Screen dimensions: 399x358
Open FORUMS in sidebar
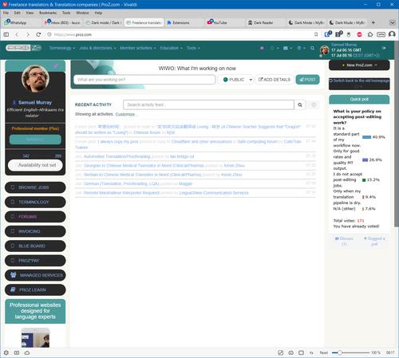coord(35,217)
